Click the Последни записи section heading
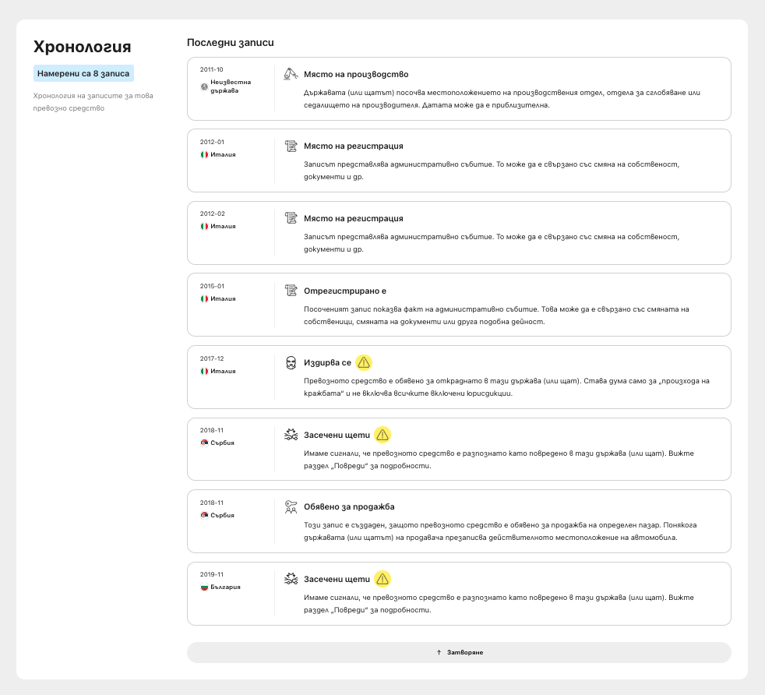Image resolution: width=765 pixels, height=695 pixels. 231,42
